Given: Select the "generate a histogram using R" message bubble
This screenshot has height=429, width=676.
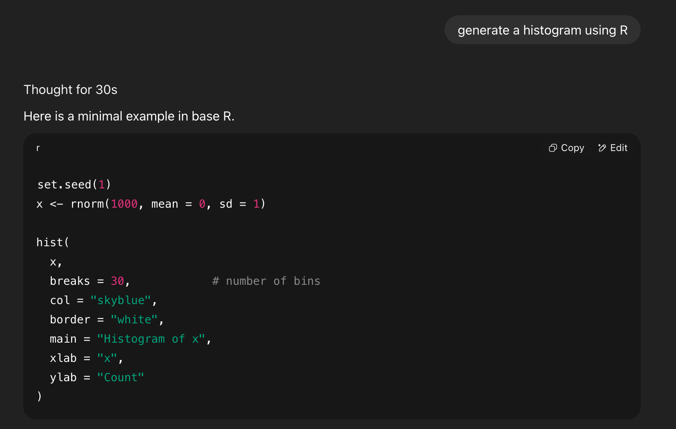Looking at the screenshot, I should [x=542, y=30].
